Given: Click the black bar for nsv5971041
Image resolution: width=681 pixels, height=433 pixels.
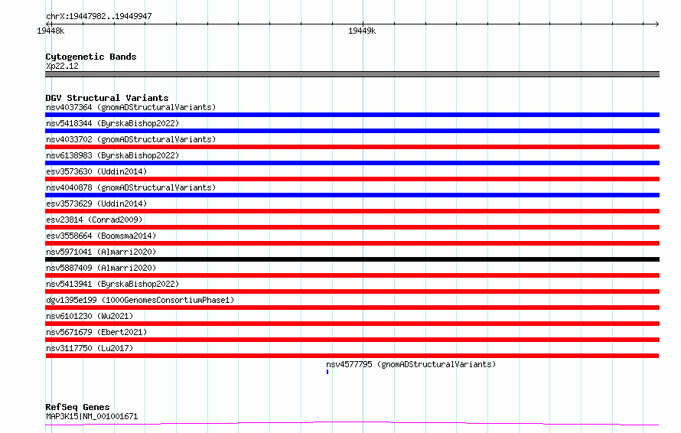Looking at the screenshot, I should tap(352, 259).
